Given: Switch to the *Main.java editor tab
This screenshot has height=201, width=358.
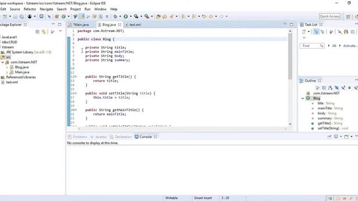Looking at the screenshot, I should [81, 25].
